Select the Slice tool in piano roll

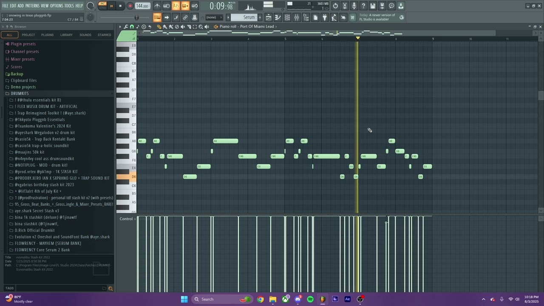(x=189, y=27)
